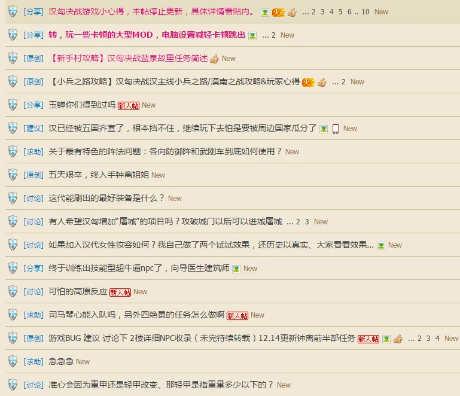Open thread 如果加入汉代女性妆容如何
The width and height of the screenshot is (460, 396).
(211, 245)
